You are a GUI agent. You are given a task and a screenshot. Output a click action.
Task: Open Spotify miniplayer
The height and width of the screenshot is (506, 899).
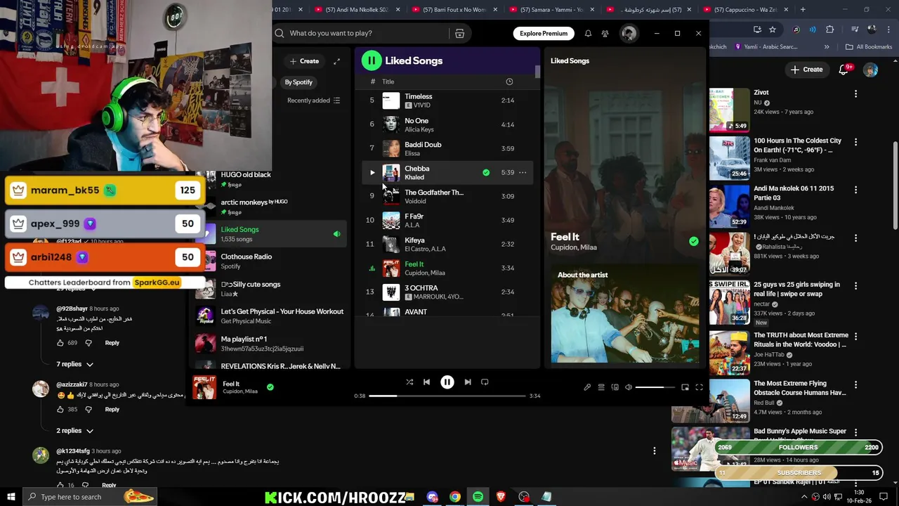pyautogui.click(x=685, y=387)
